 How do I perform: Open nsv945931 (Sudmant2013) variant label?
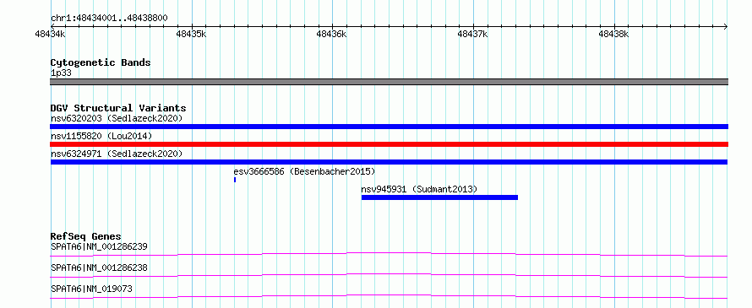pos(419,189)
